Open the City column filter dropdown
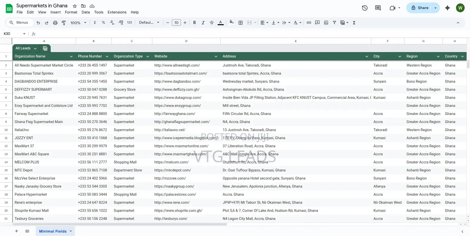Screen dimensions: 470x236 400,56
